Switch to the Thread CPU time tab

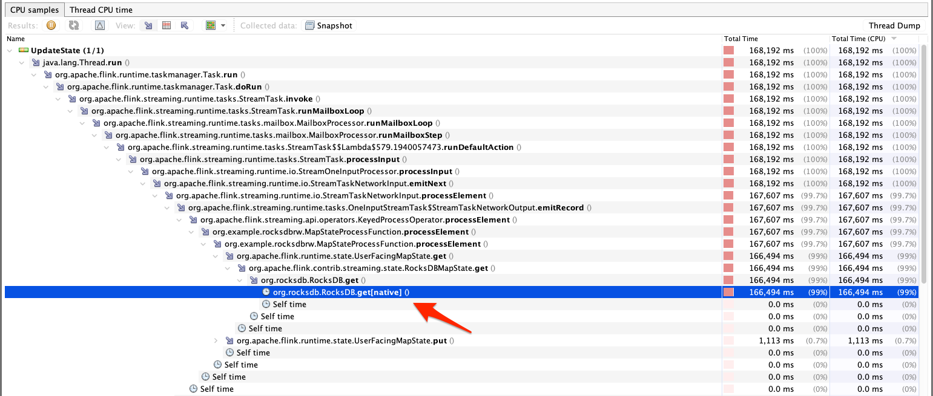pyautogui.click(x=101, y=9)
